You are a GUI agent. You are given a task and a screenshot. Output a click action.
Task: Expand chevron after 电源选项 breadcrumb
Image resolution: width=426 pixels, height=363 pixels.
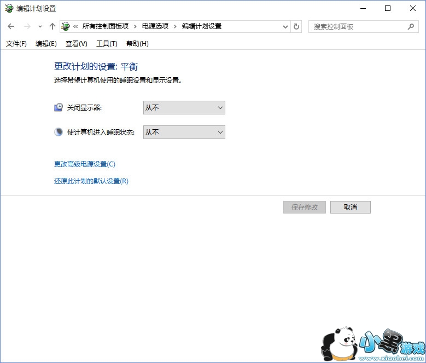coord(175,27)
